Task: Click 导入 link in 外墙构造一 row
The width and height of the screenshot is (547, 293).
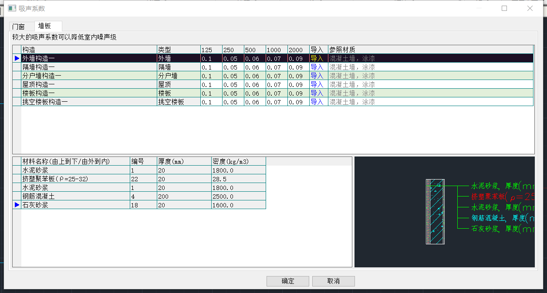Action: [317, 58]
